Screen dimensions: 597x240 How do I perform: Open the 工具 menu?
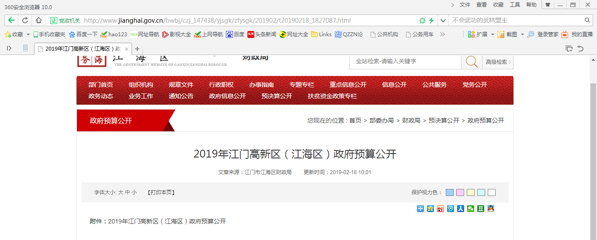point(515,5)
